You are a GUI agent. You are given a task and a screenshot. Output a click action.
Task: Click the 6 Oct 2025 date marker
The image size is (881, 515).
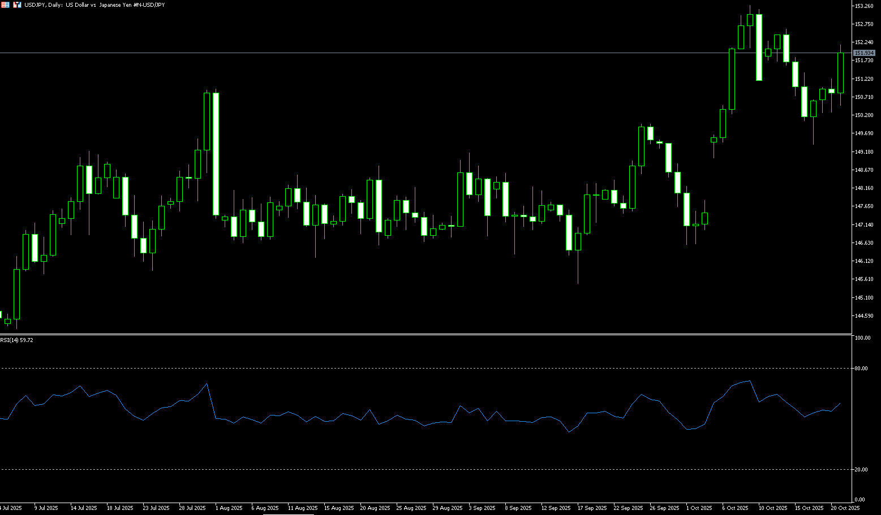pos(735,508)
